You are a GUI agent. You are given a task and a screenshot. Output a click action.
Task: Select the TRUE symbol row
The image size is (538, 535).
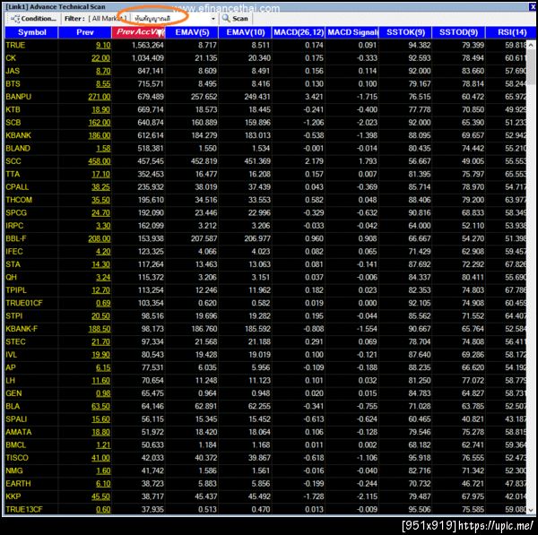click(265, 46)
